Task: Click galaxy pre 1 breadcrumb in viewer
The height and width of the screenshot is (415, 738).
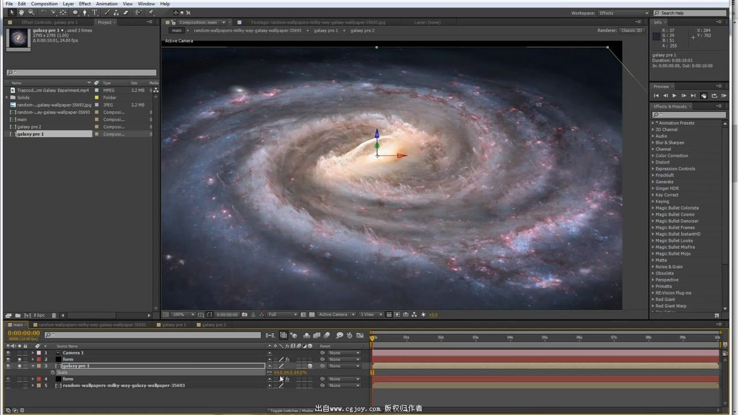Action: (x=326, y=31)
